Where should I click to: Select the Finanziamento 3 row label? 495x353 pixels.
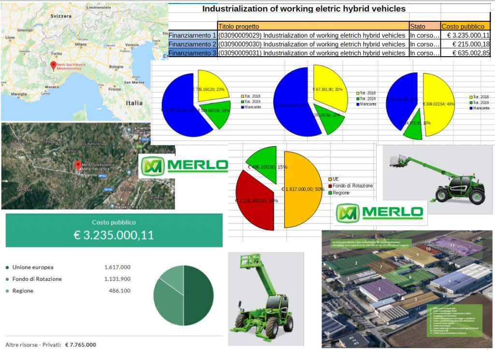[x=192, y=53]
